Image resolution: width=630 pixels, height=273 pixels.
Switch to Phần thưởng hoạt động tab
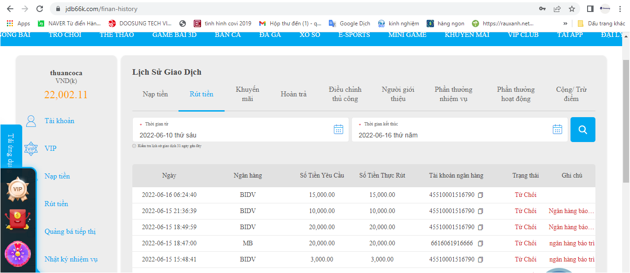tap(516, 94)
